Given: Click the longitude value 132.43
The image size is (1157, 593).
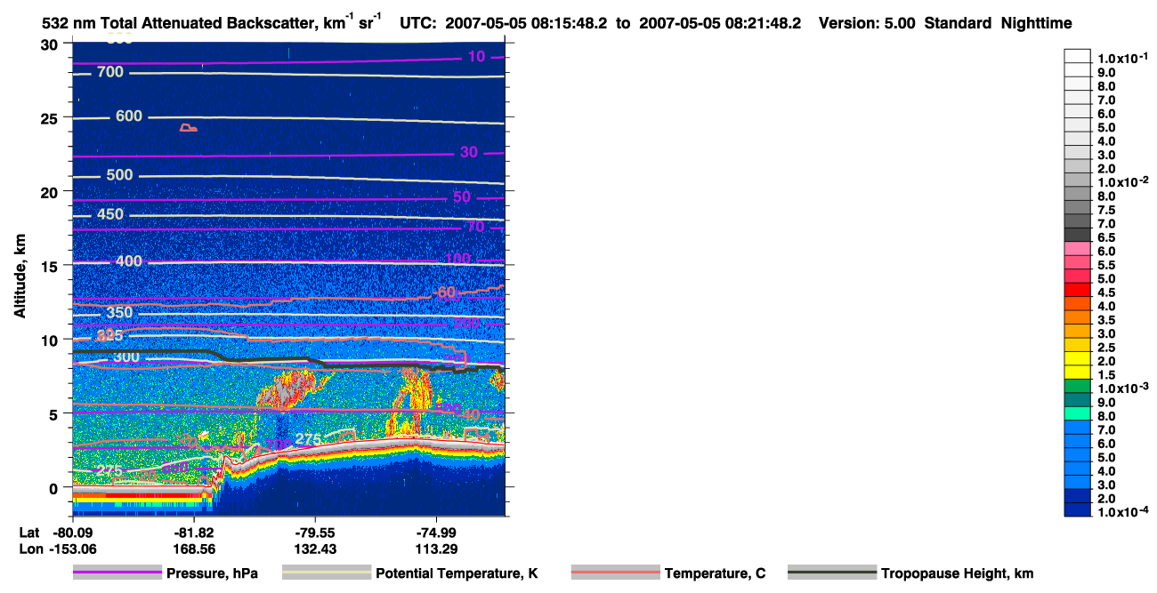Looking at the screenshot, I should pos(316,549).
